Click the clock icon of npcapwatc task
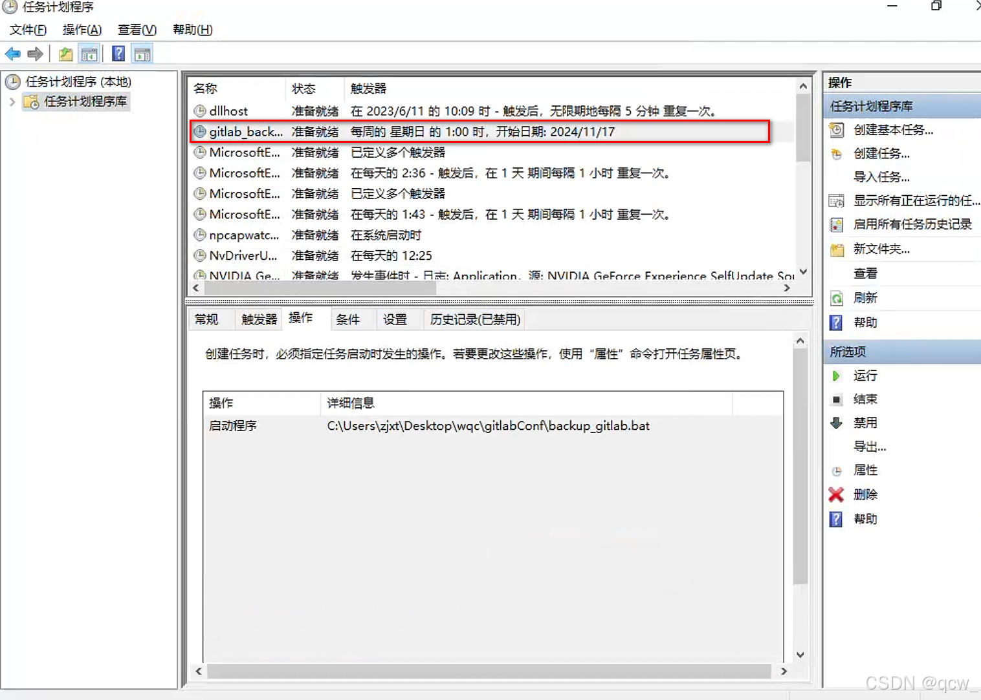This screenshot has height=700, width=981. pyautogui.click(x=200, y=235)
